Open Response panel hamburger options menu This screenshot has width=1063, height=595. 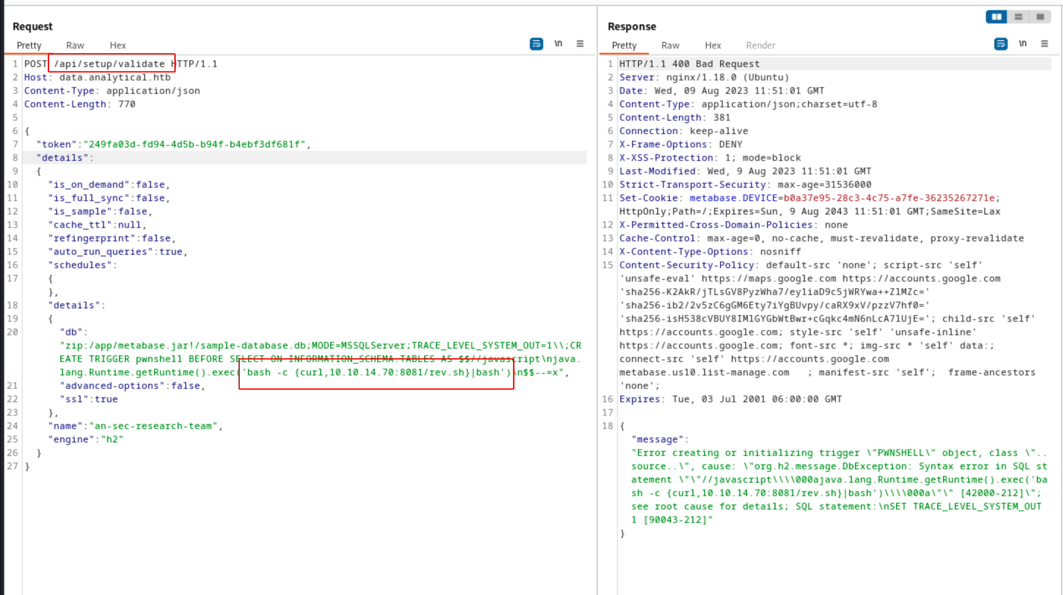1045,44
